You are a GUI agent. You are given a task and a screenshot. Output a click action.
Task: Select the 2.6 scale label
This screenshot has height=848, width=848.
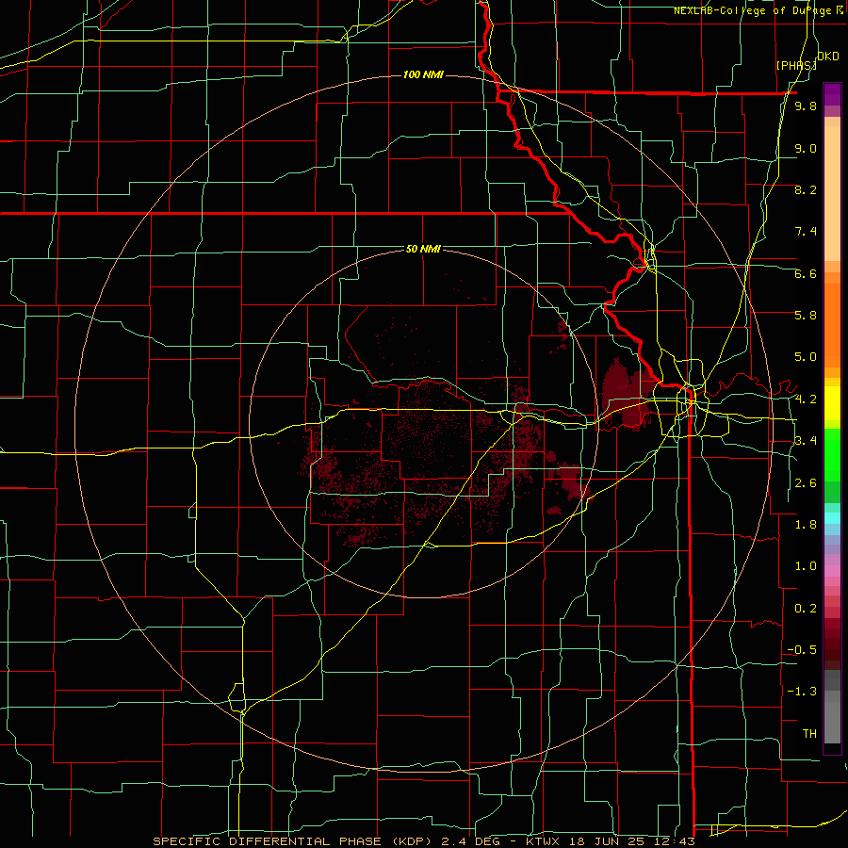coord(806,483)
